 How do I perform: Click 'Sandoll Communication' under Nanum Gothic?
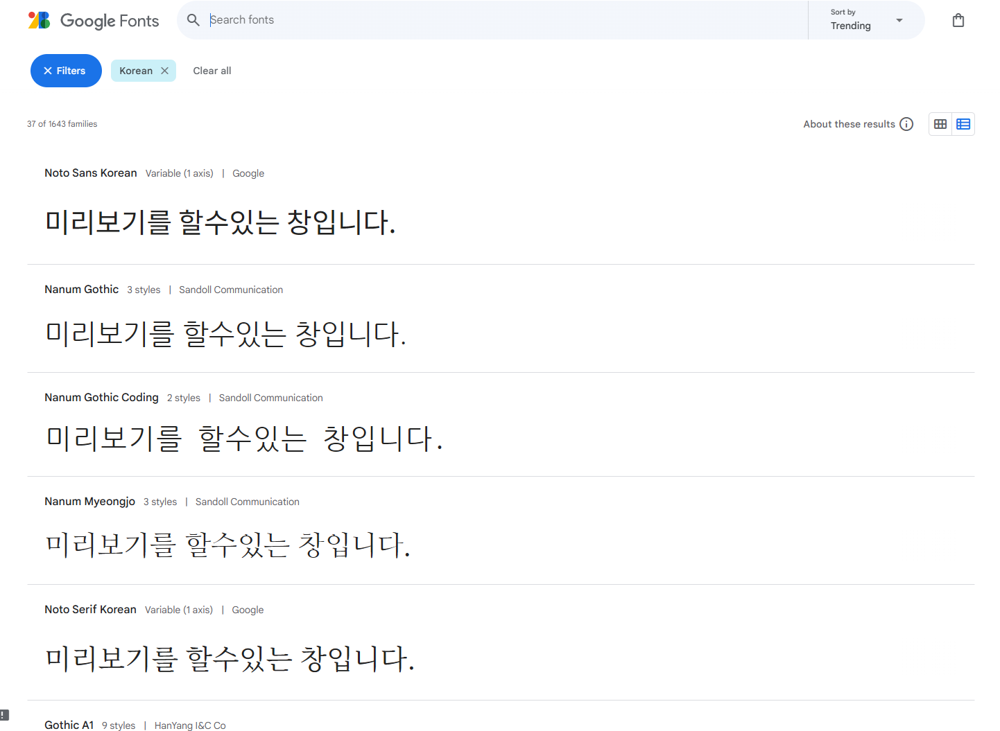click(231, 290)
